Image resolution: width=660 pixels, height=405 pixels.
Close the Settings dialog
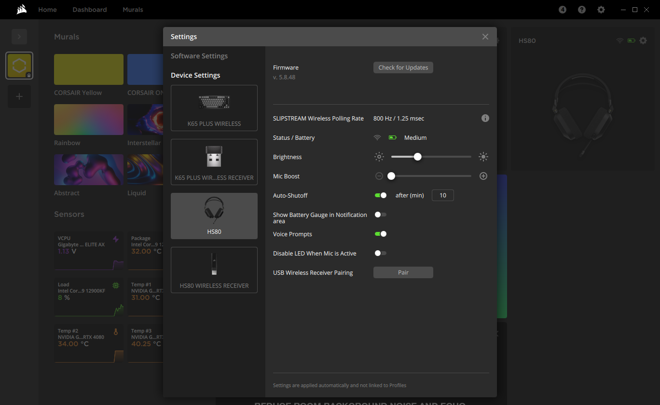point(485,37)
